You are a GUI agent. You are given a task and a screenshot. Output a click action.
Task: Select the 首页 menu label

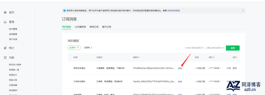[11, 12]
